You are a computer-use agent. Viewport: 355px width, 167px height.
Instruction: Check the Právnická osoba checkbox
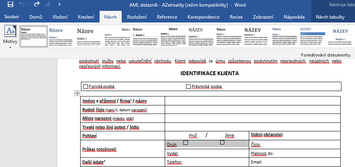click(188, 87)
